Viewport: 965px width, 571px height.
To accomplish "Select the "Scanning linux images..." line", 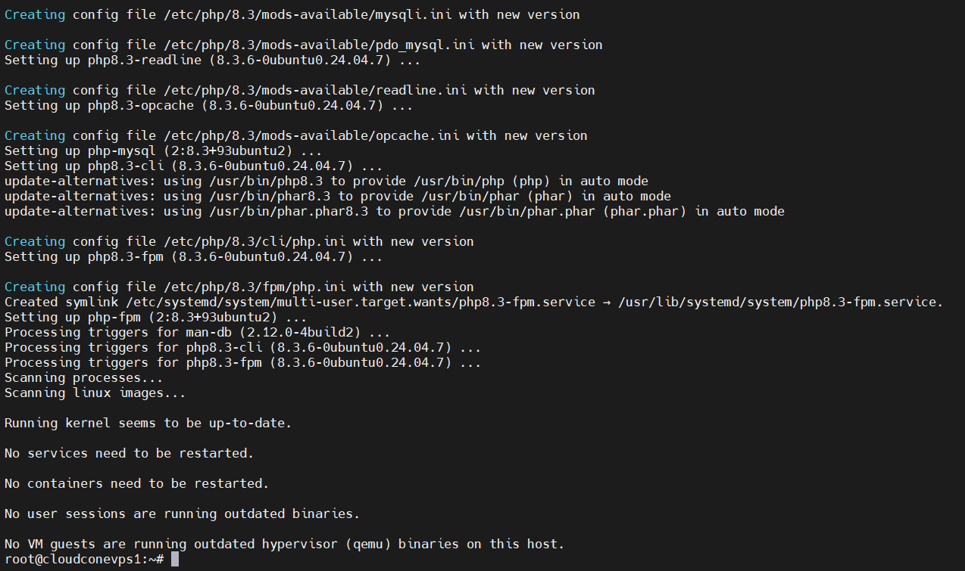I will (x=95, y=393).
